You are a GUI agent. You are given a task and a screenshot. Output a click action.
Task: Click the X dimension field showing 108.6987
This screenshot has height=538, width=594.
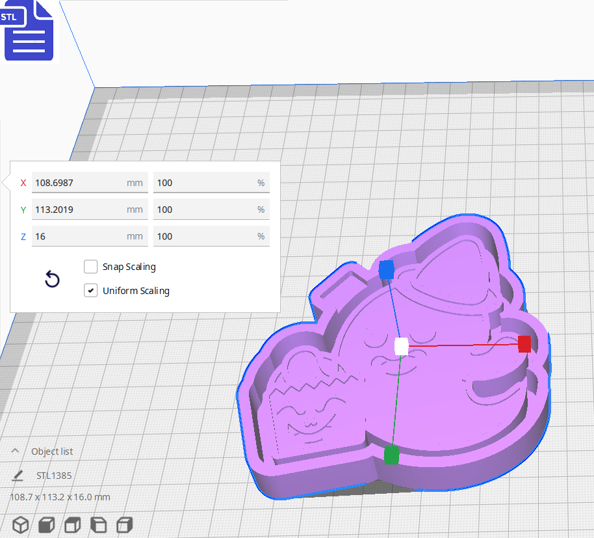(x=90, y=183)
